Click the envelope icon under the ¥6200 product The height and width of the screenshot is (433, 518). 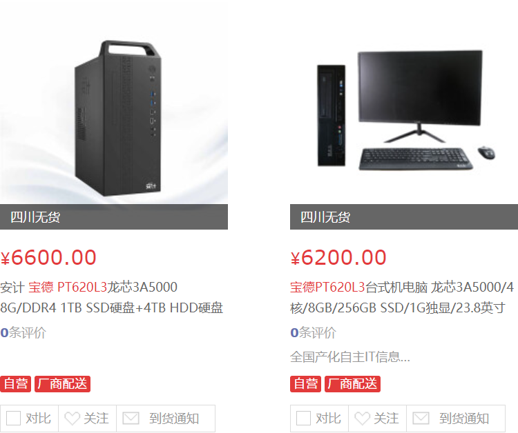tap(421, 419)
